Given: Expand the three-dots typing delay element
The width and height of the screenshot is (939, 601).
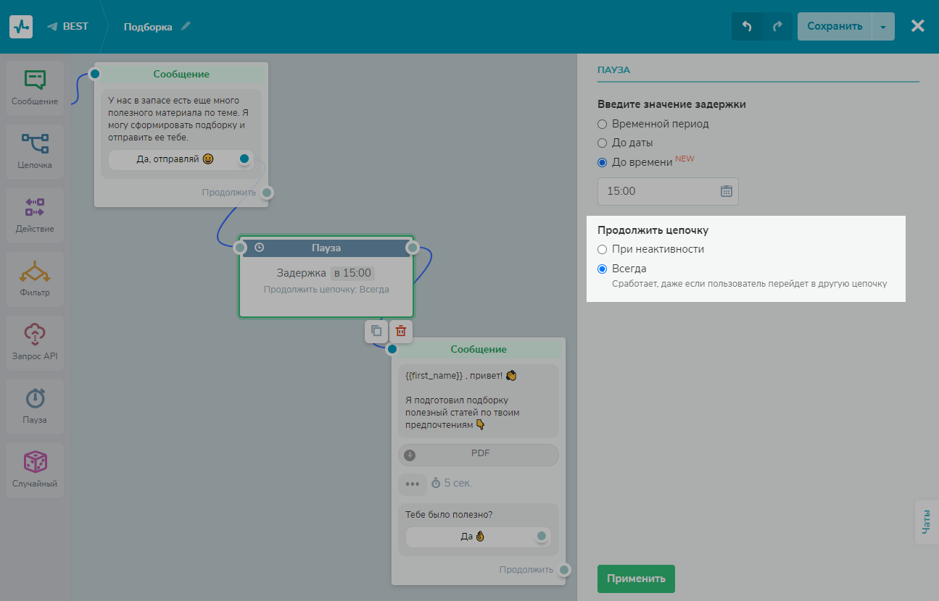Looking at the screenshot, I should tap(412, 483).
